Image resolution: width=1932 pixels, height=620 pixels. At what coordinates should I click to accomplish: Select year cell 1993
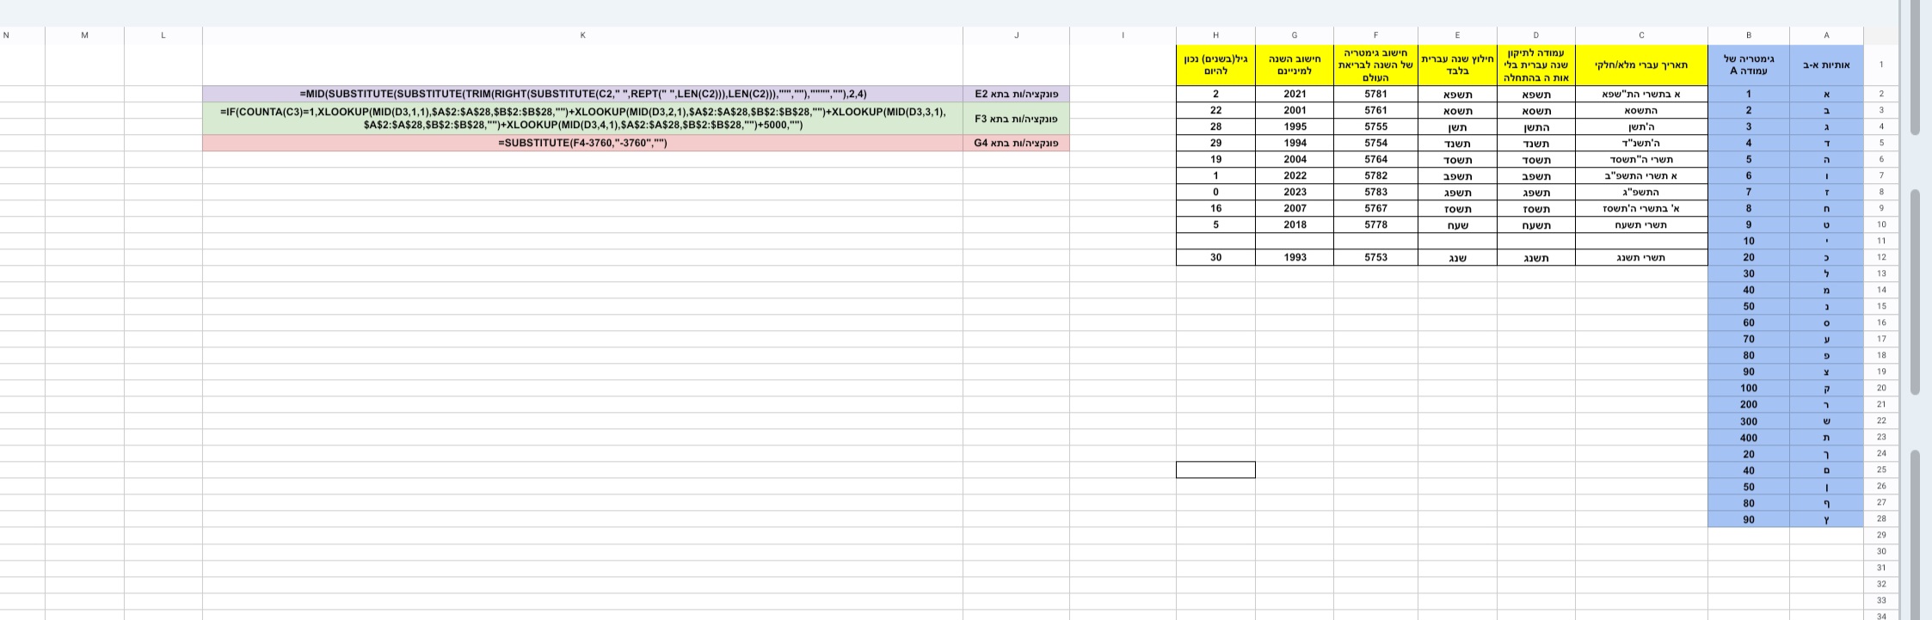click(1295, 257)
